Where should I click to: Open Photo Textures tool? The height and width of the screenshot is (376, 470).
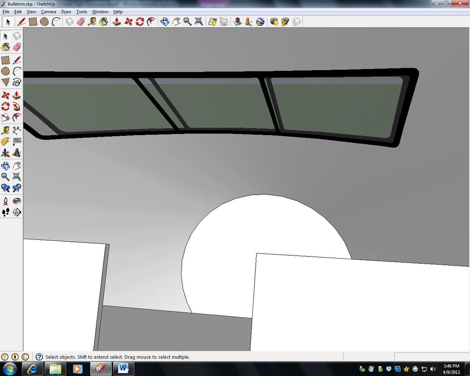[x=249, y=22]
